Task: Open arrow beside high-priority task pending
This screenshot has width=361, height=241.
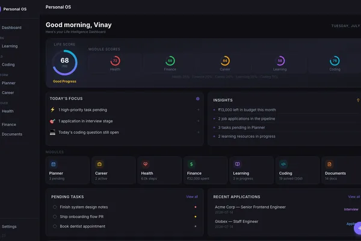Action: pyautogui.click(x=198, y=110)
